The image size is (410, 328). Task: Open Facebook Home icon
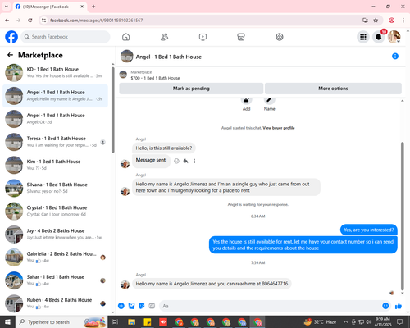[x=125, y=37]
